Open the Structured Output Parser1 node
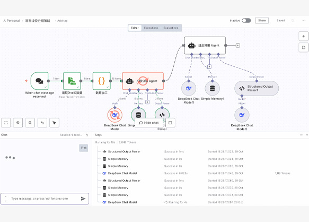The image size is (309, 222). pos(257,88)
